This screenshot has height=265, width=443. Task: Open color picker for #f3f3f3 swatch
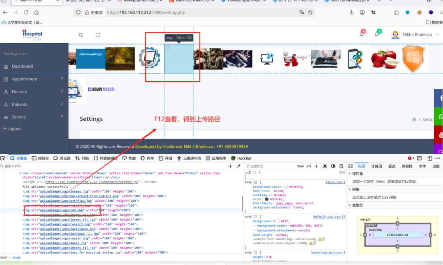click(x=286, y=187)
